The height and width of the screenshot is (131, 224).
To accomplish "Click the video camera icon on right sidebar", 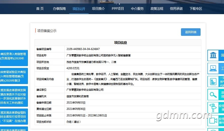I will (213, 121).
